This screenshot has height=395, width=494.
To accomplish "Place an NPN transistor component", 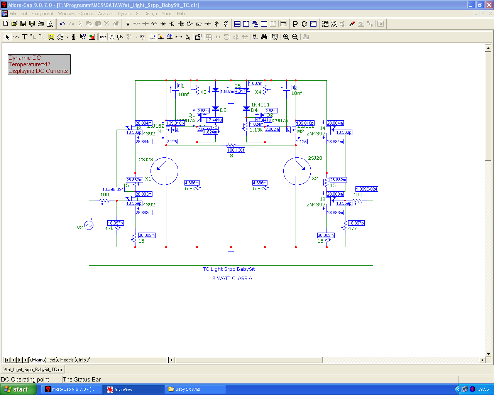I will (x=172, y=24).
